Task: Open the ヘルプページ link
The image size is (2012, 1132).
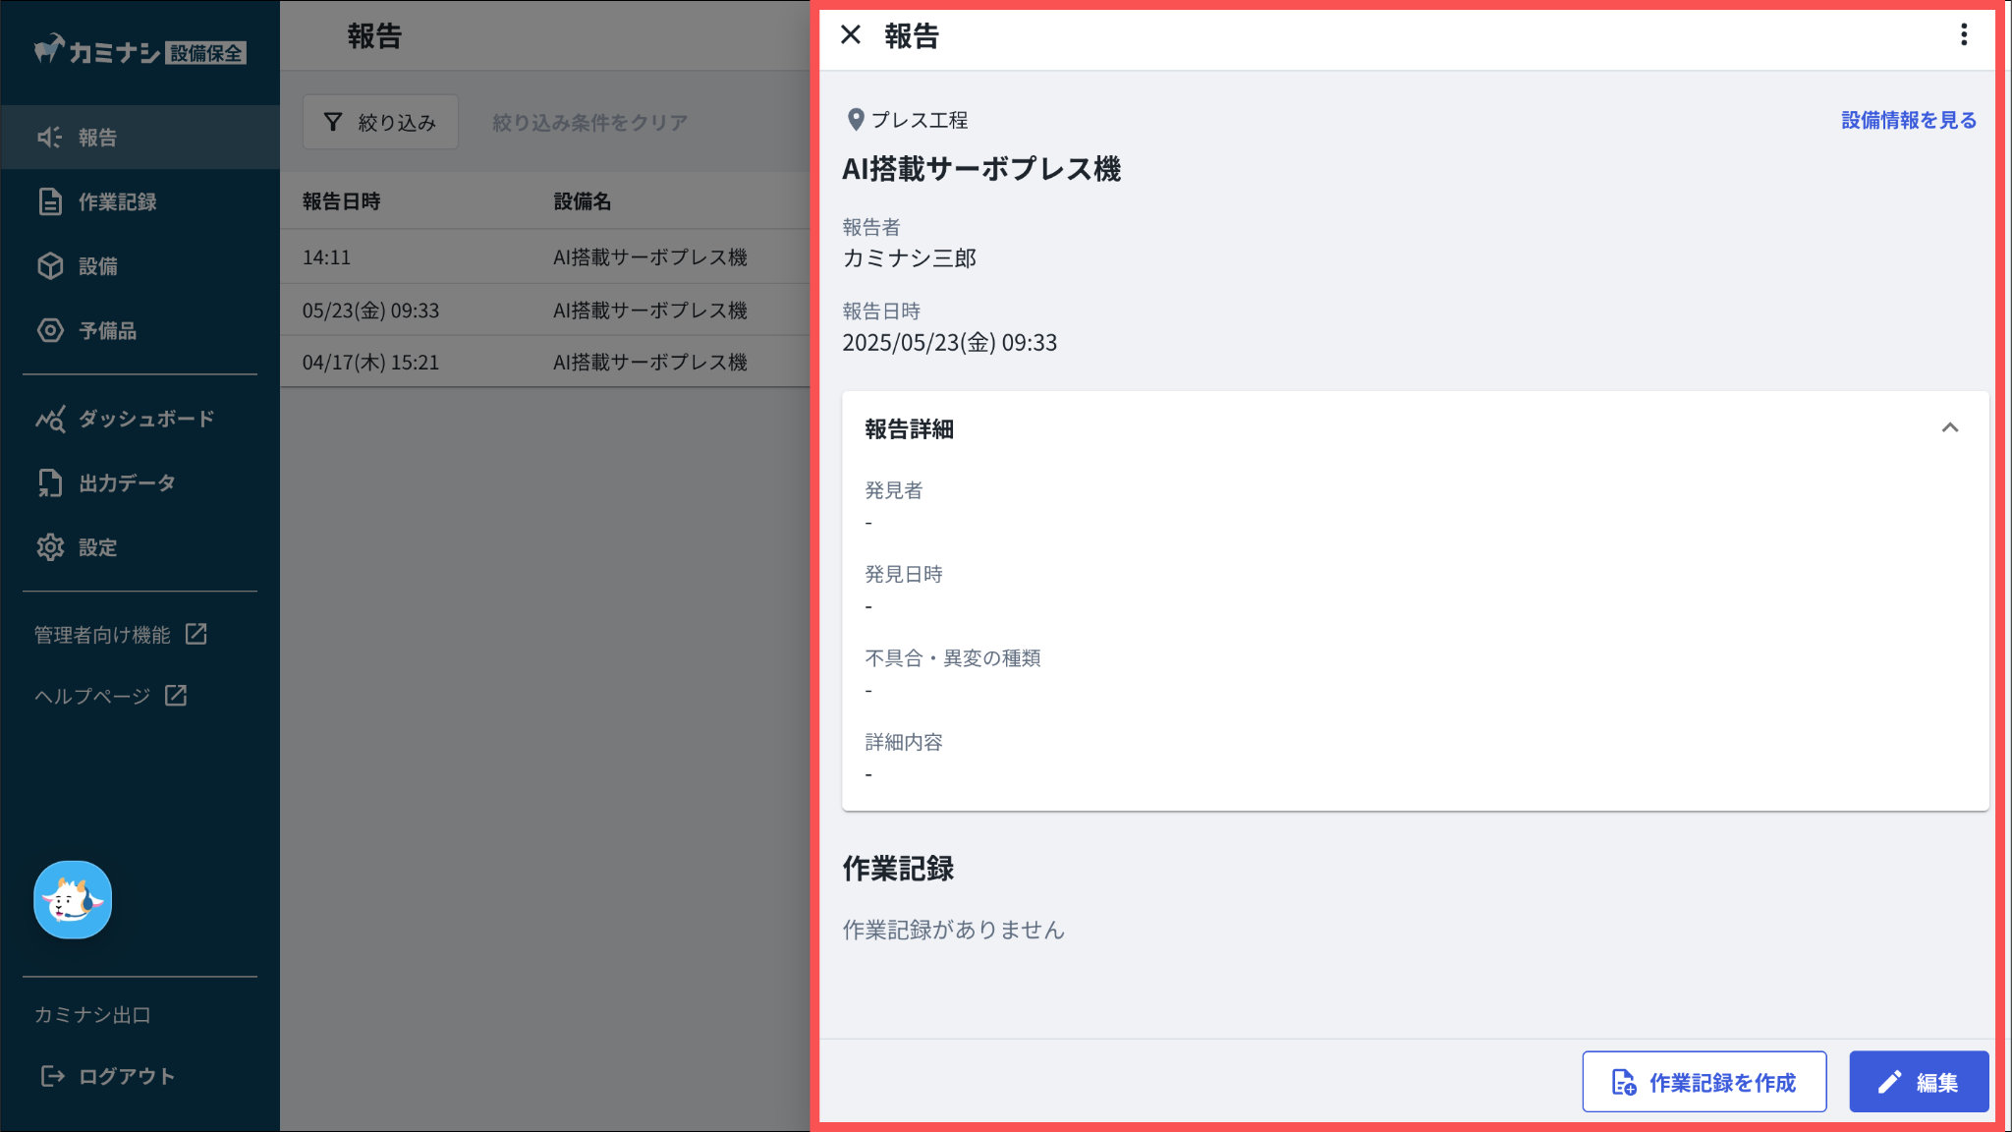Action: coord(110,696)
